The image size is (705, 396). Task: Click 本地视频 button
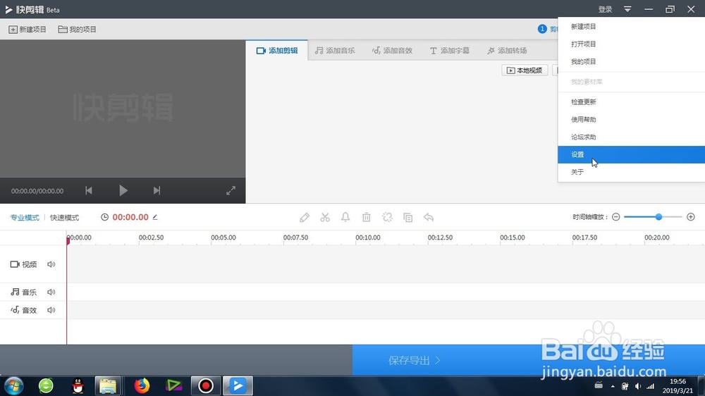click(525, 70)
